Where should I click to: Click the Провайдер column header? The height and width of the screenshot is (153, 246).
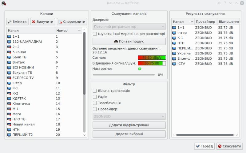(205, 22)
